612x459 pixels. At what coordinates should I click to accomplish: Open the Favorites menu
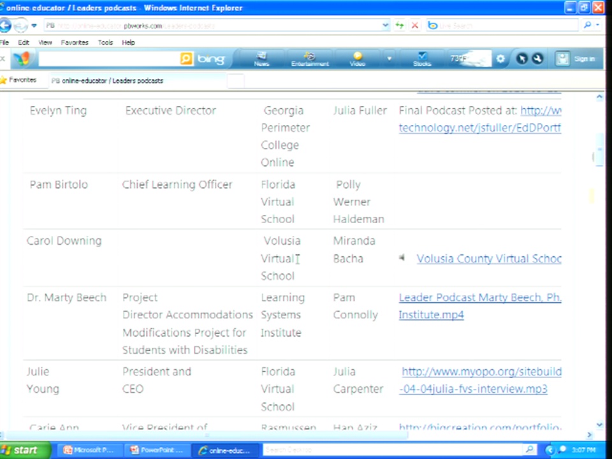point(75,43)
